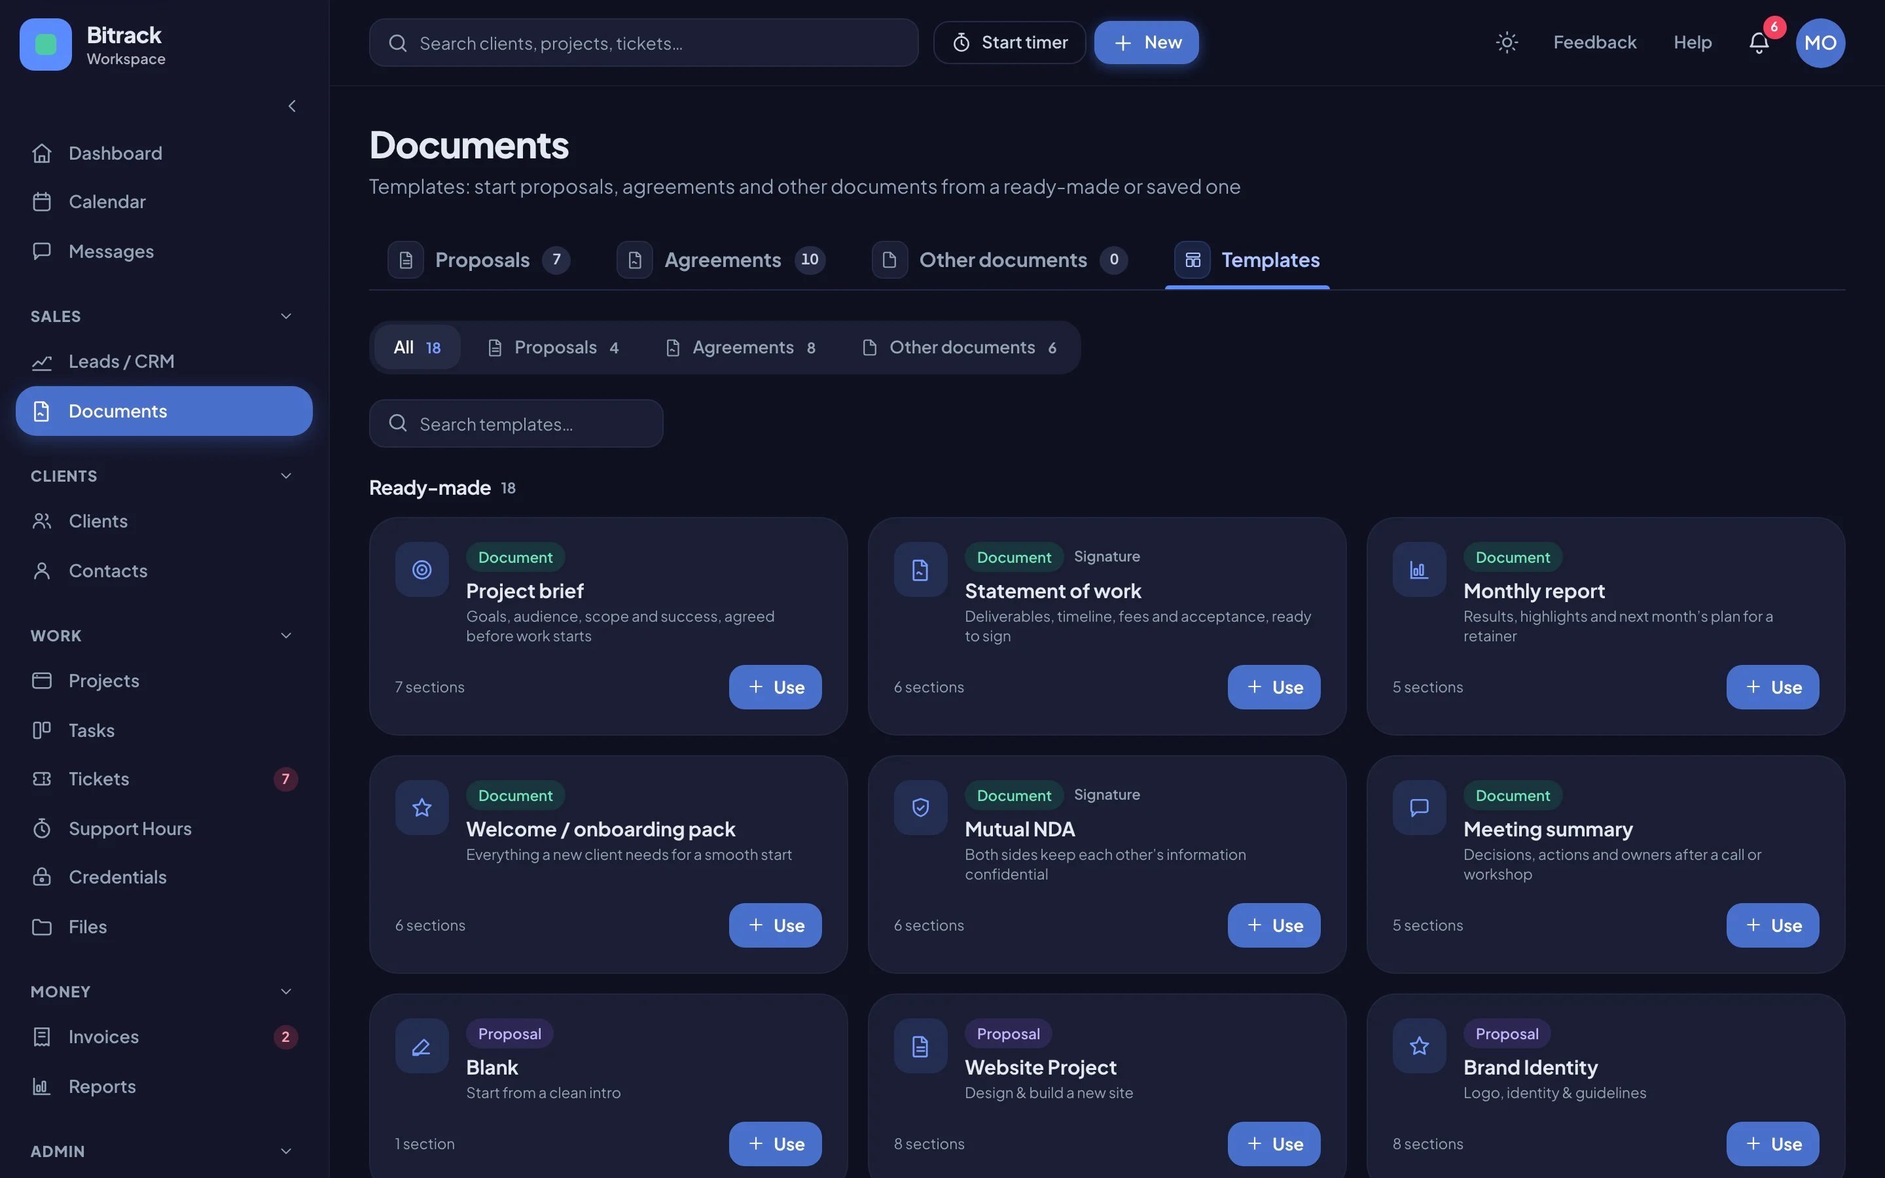
Task: Switch to the Proposals tab with 7
Action: pos(479,259)
